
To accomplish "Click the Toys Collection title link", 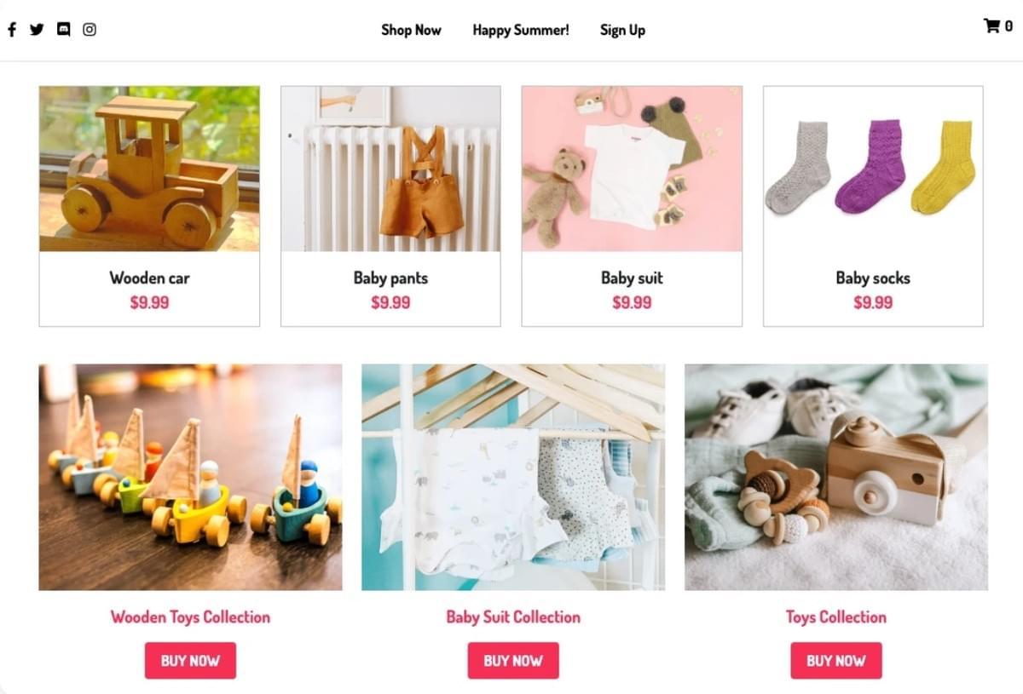I will point(836,617).
